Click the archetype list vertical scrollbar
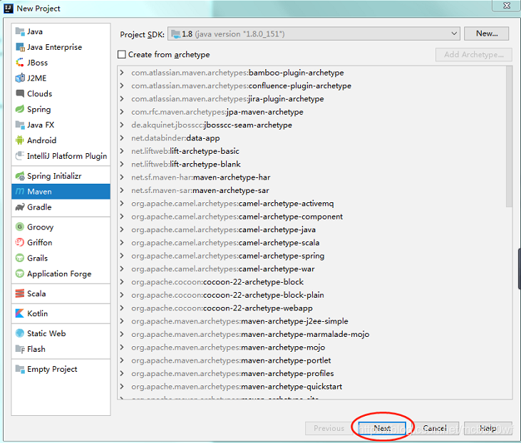Image resolution: width=521 pixels, height=443 pixels. [509, 137]
